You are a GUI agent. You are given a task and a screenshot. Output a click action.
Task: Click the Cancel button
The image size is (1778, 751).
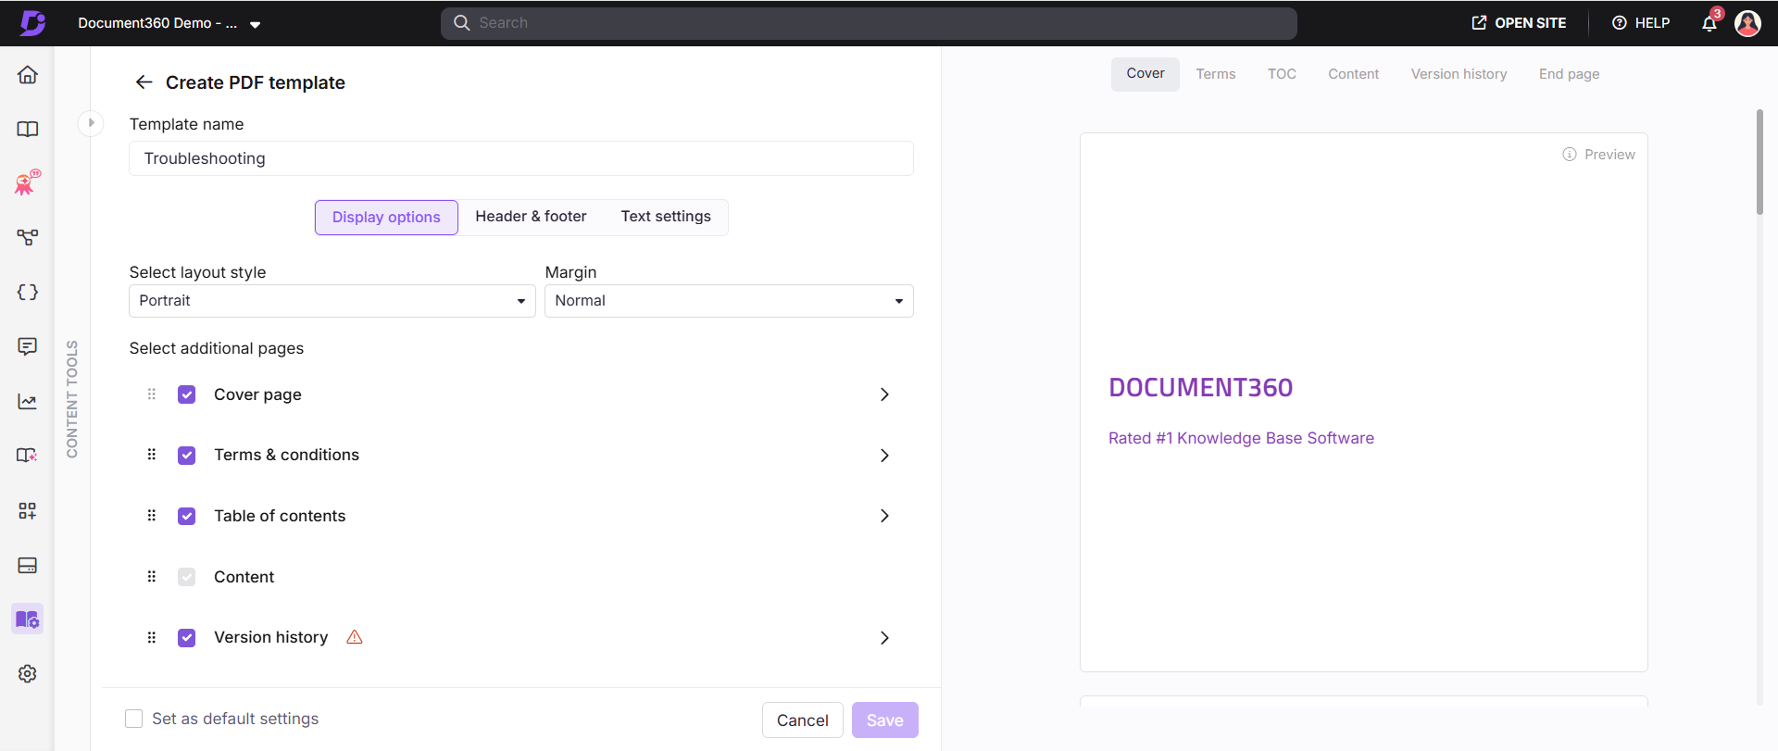tap(803, 720)
